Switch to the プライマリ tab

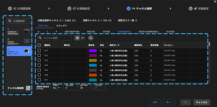point(43,26)
